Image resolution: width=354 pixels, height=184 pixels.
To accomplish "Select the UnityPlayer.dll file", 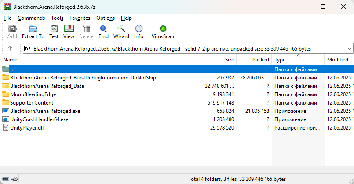I will tap(27, 128).
